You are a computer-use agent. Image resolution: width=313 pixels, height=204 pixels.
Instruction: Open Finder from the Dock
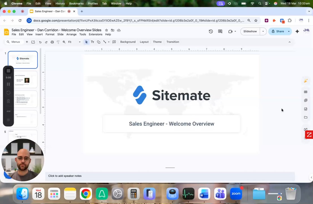click(x=22, y=194)
